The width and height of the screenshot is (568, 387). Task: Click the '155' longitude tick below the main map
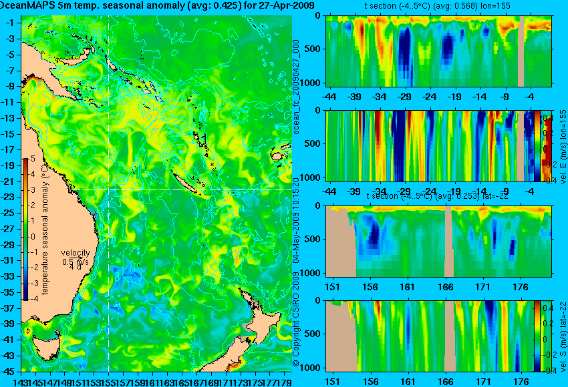(109, 382)
